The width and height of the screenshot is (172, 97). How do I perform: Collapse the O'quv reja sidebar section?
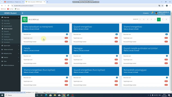[x=10, y=17]
